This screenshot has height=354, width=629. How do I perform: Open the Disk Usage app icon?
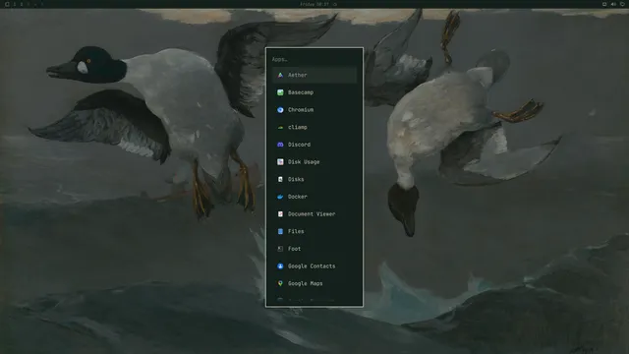click(280, 161)
